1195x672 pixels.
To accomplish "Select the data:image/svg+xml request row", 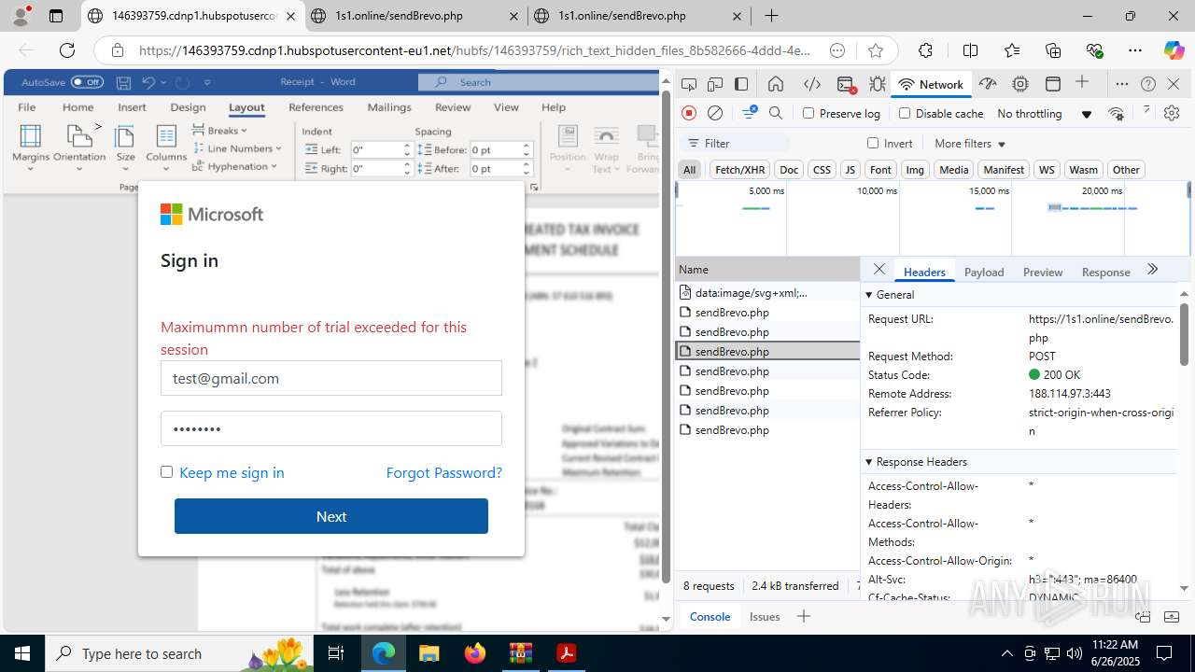I will tap(767, 293).
